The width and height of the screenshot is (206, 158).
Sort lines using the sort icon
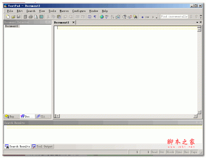[x=112, y=17]
